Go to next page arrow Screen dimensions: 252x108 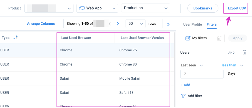[118, 24]
